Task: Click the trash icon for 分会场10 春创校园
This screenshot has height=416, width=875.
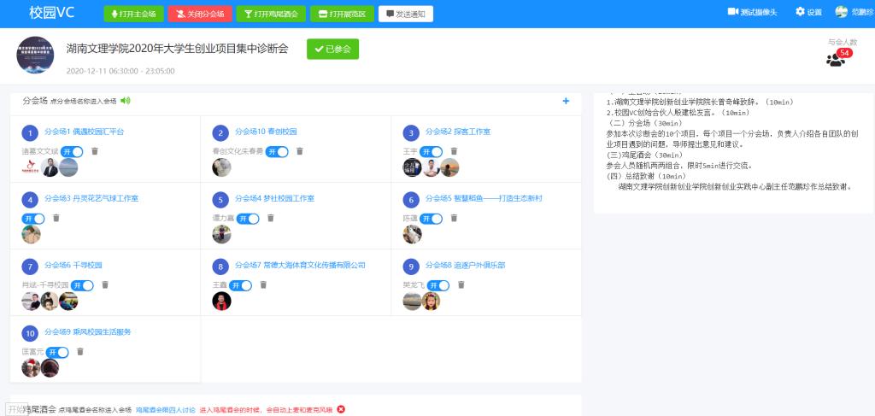Action: tap(300, 151)
